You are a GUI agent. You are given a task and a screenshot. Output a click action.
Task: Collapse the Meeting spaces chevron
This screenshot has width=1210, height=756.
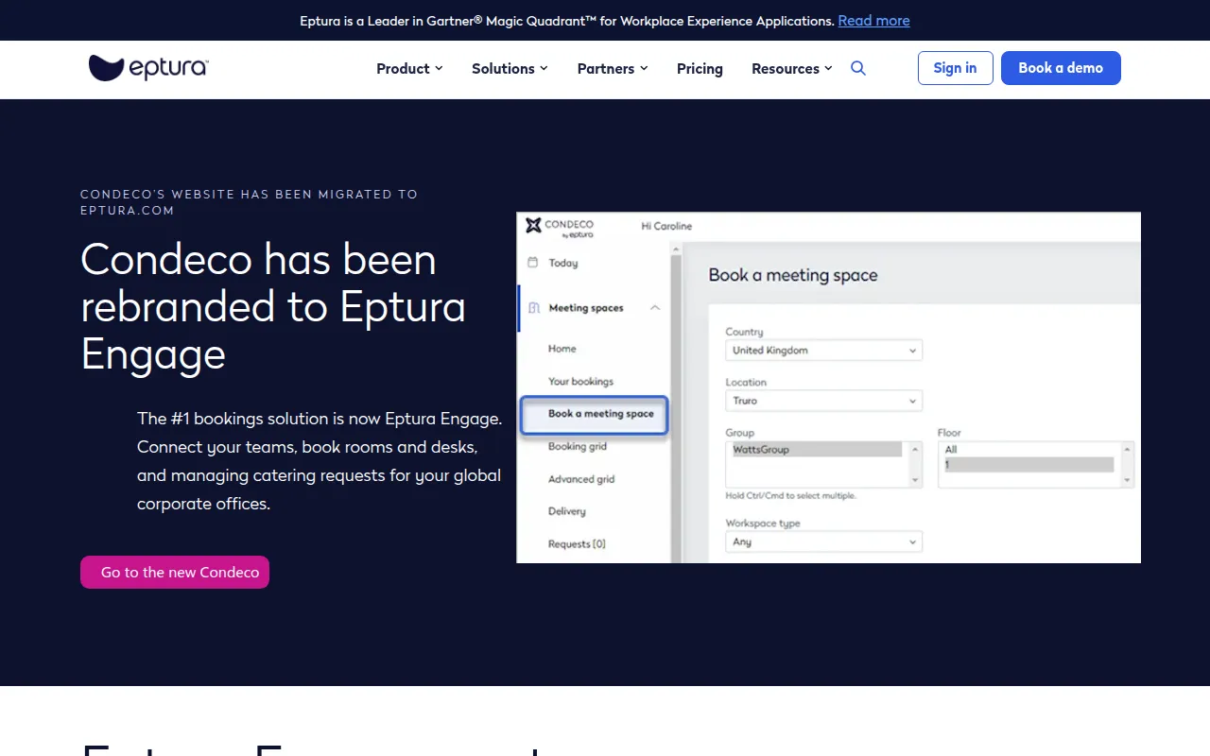click(655, 308)
